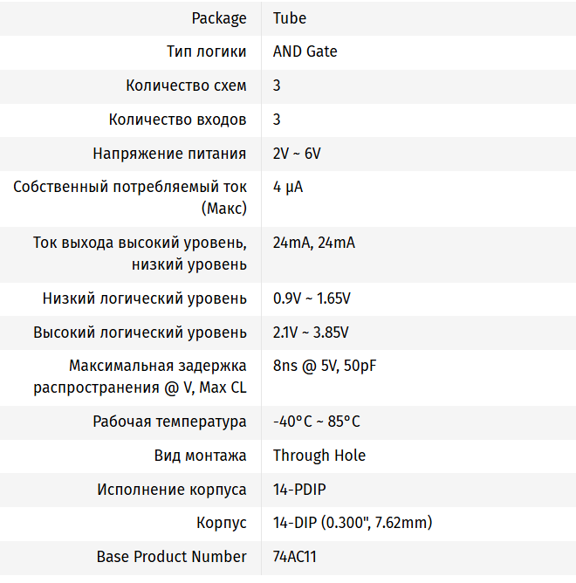Click the '0.9V ~ 1.65V' low level value
The width and height of the screenshot is (576, 583).
coord(312,298)
